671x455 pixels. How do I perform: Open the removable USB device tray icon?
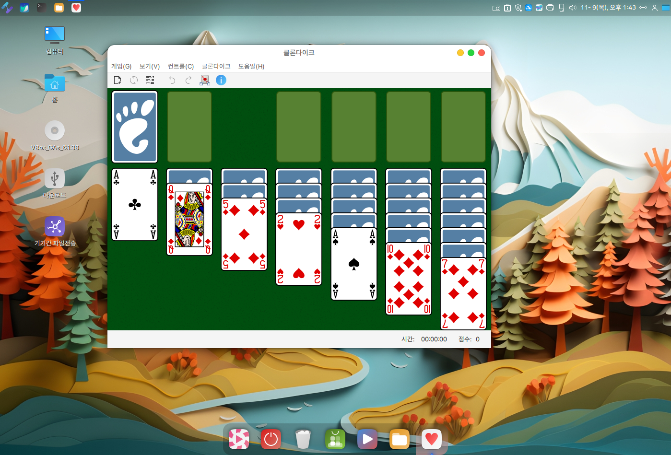562,8
